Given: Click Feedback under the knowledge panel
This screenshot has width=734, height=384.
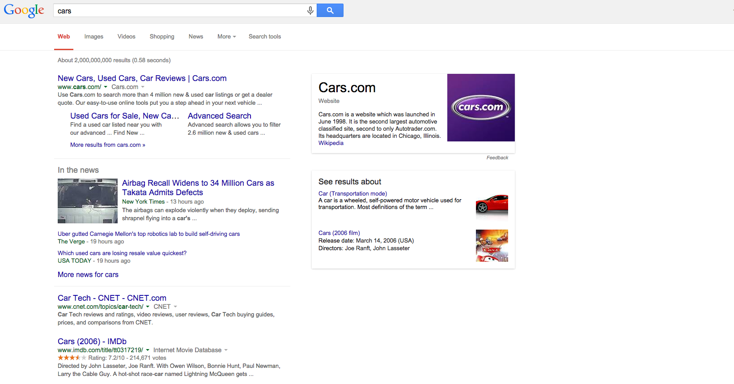Looking at the screenshot, I should tap(497, 158).
